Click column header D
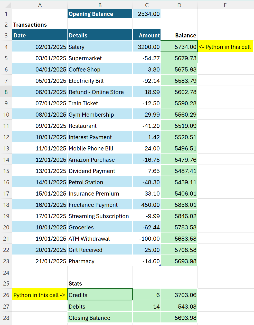 click(x=179, y=5)
